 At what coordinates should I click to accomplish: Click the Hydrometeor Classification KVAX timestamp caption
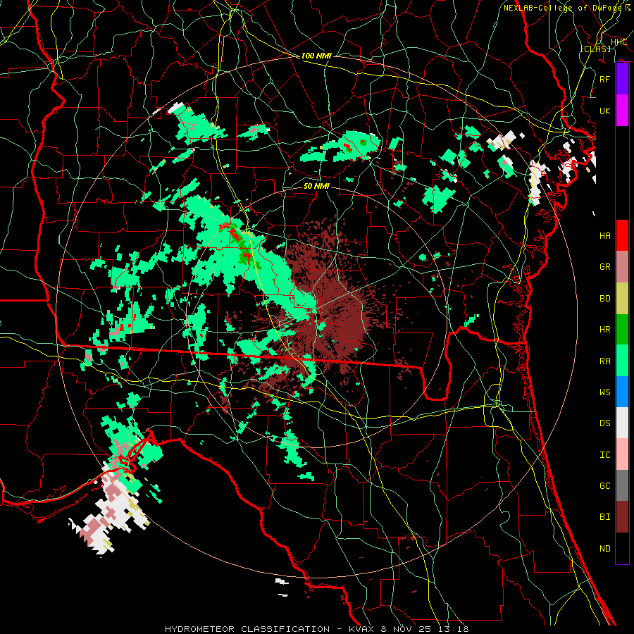tap(316, 629)
